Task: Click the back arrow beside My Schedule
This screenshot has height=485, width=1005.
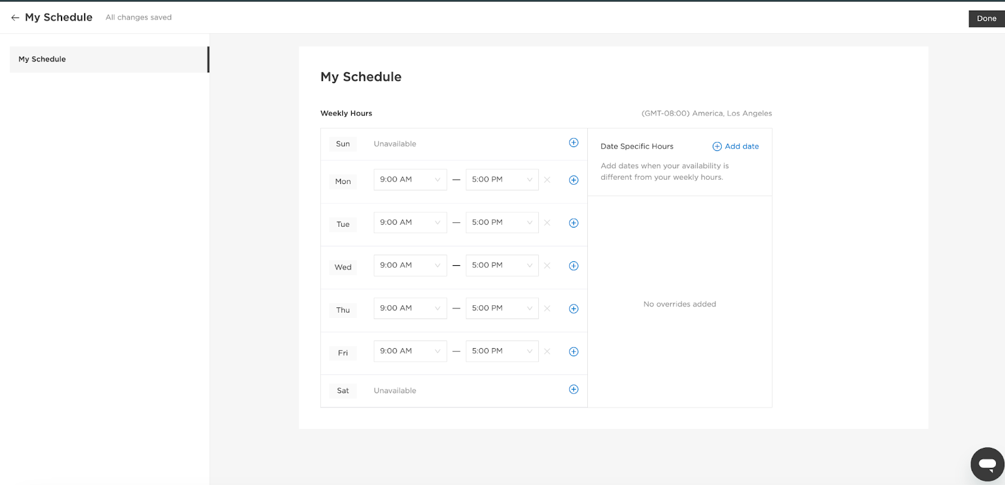Action: tap(15, 18)
